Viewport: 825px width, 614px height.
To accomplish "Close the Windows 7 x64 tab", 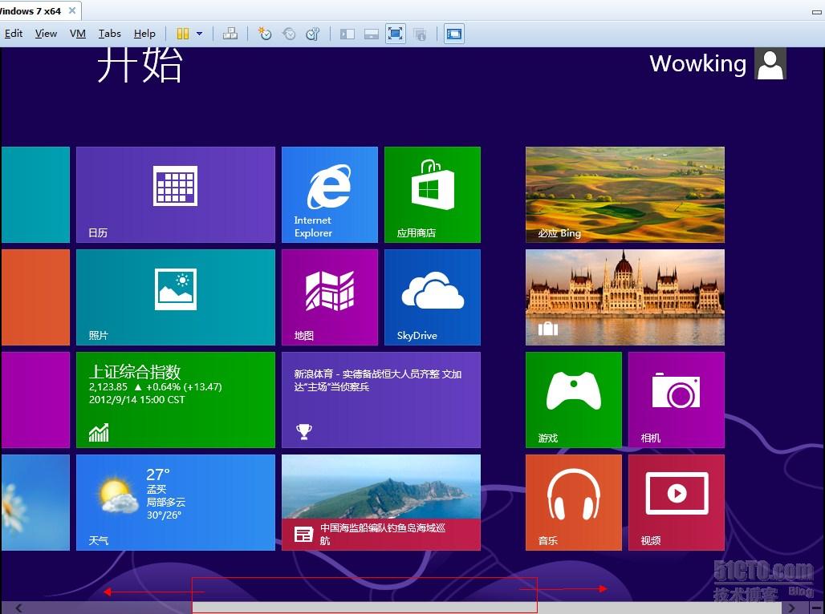I will tap(72, 10).
